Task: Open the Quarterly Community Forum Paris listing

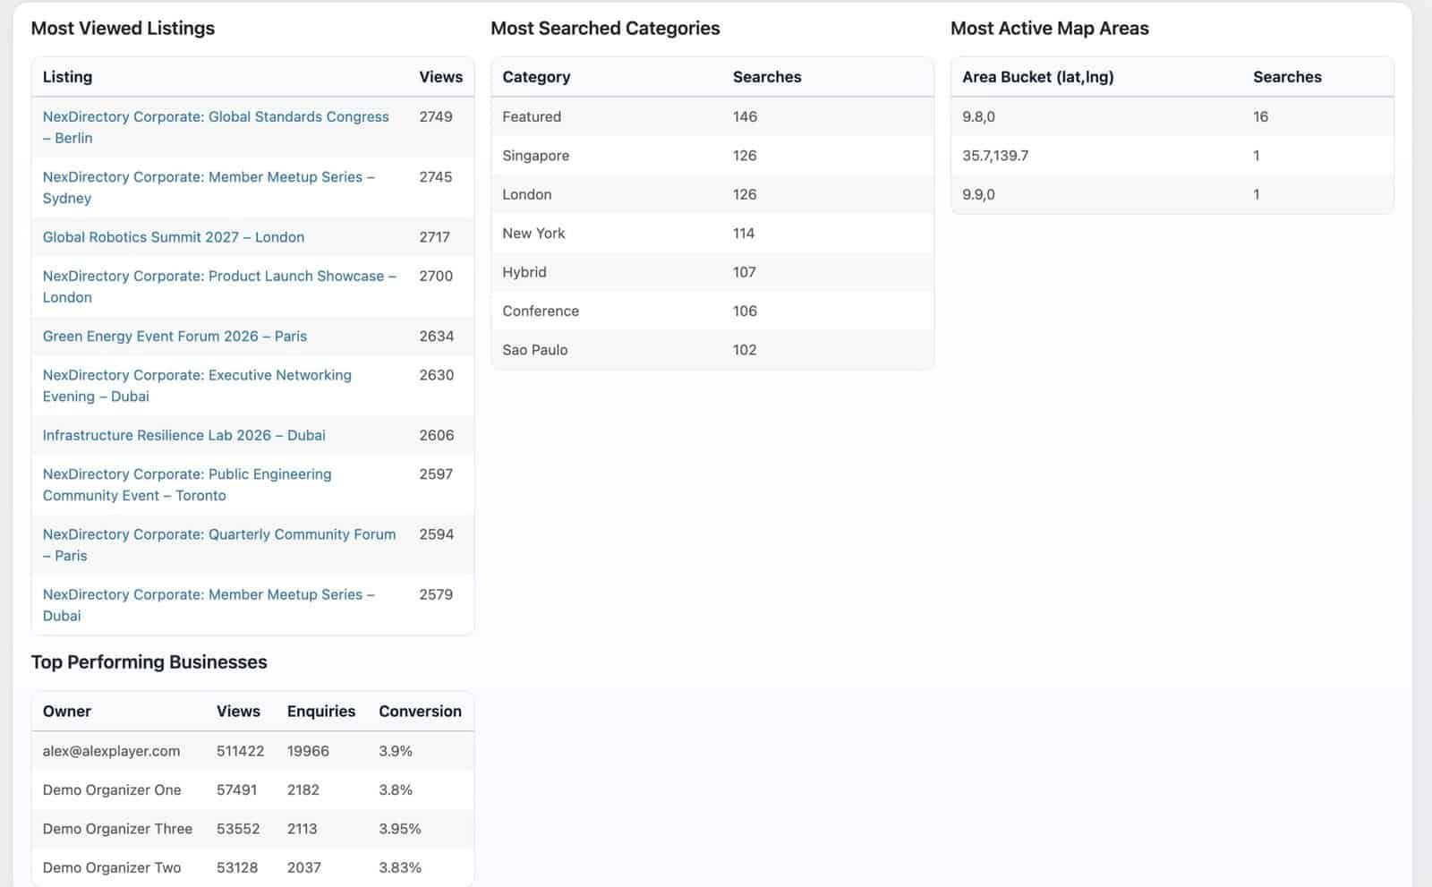Action: click(x=218, y=534)
